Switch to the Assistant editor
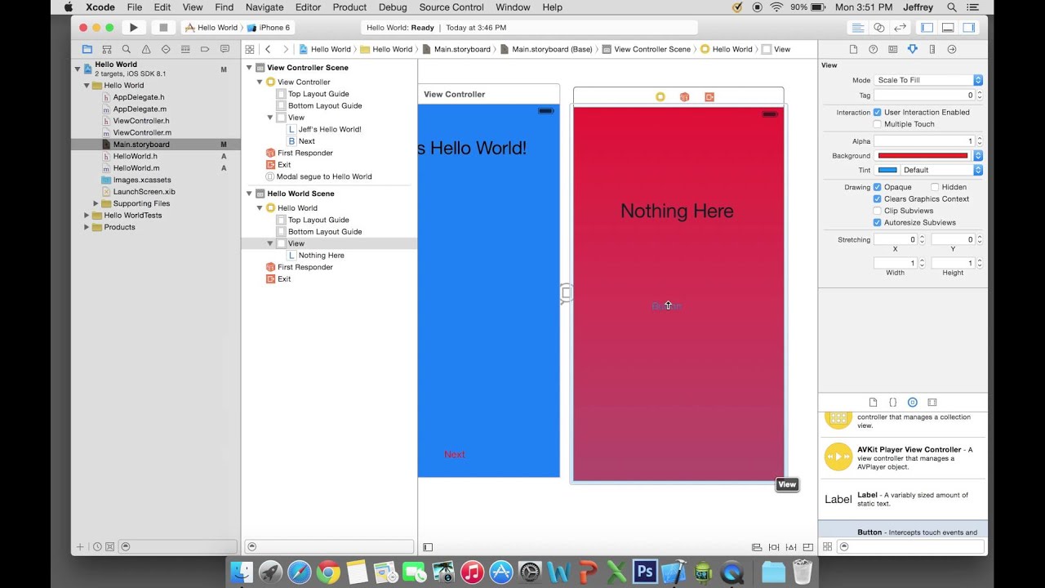Image resolution: width=1045 pixels, height=588 pixels. point(878,28)
